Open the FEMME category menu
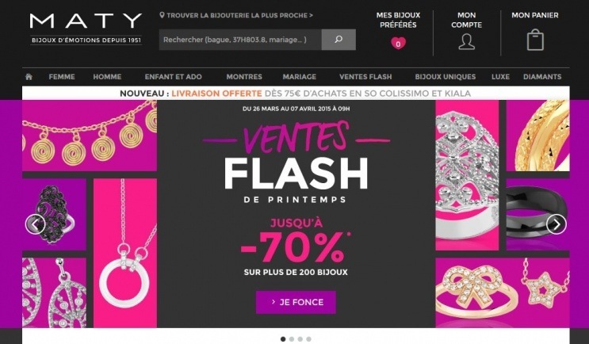The image size is (589, 344). [62, 77]
